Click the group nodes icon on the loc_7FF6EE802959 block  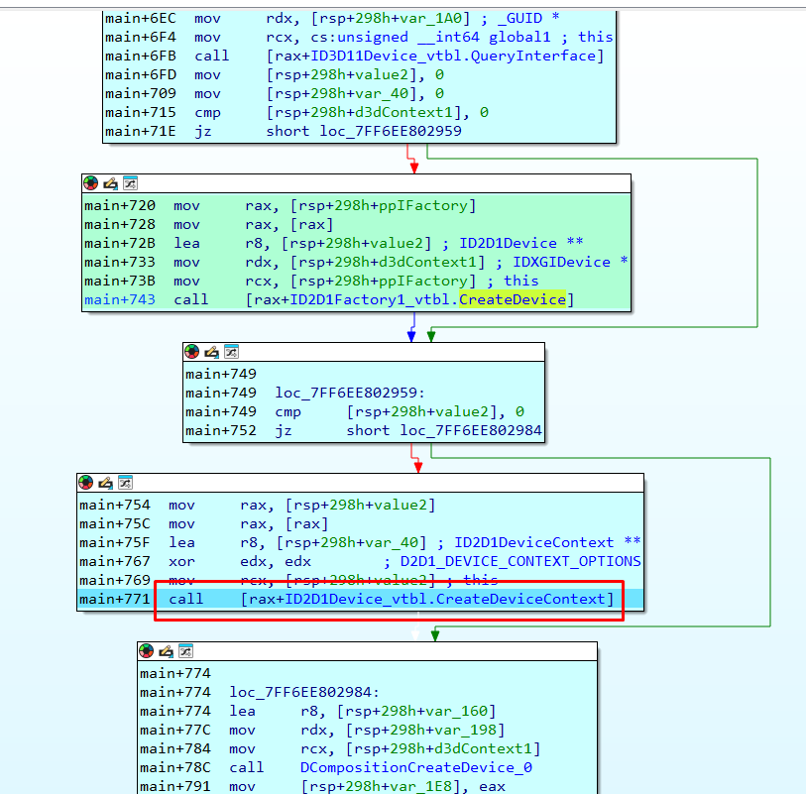click(x=232, y=352)
